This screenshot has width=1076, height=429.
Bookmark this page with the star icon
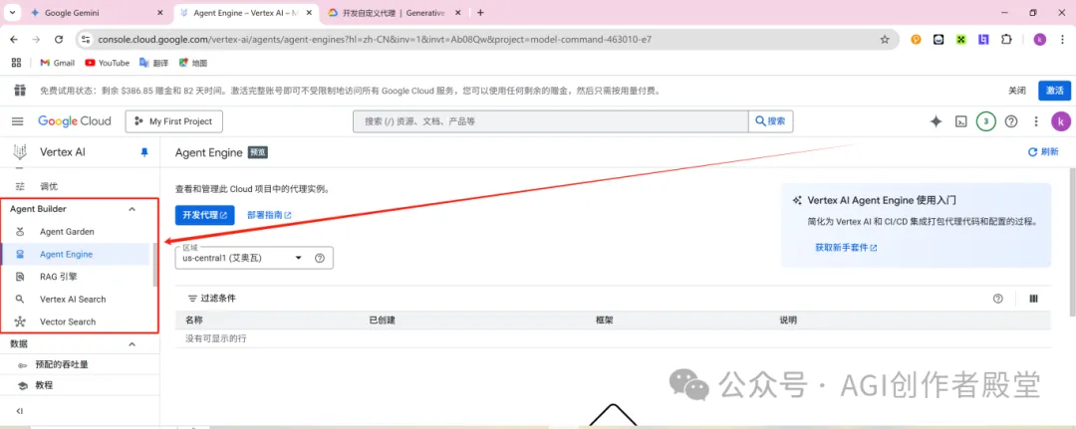tap(885, 40)
